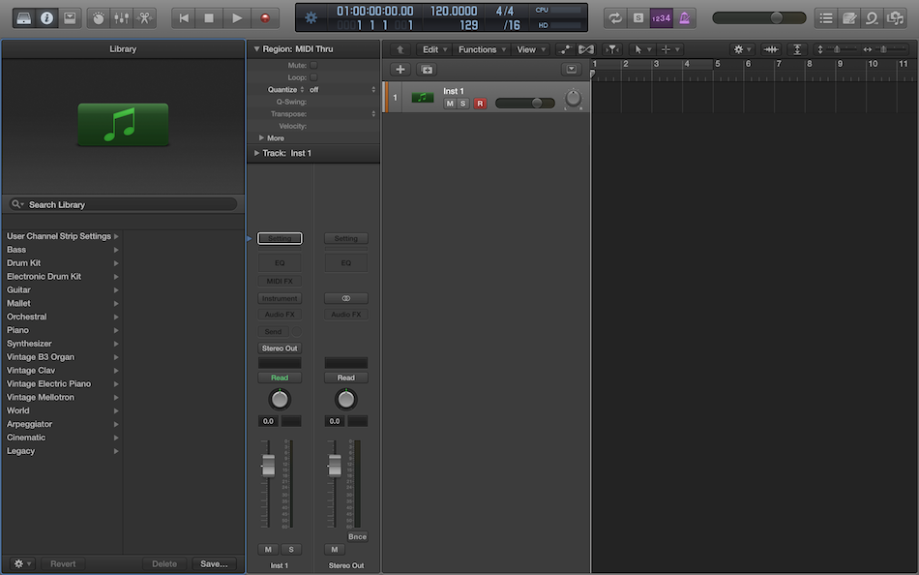Click the hierarchy up arrow button
The width and height of the screenshot is (919, 575).
tap(400, 49)
